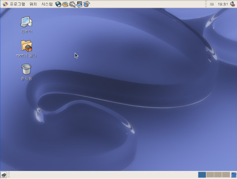Select the root home folder desktop icon
The image size is (237, 179).
pyautogui.click(x=26, y=49)
